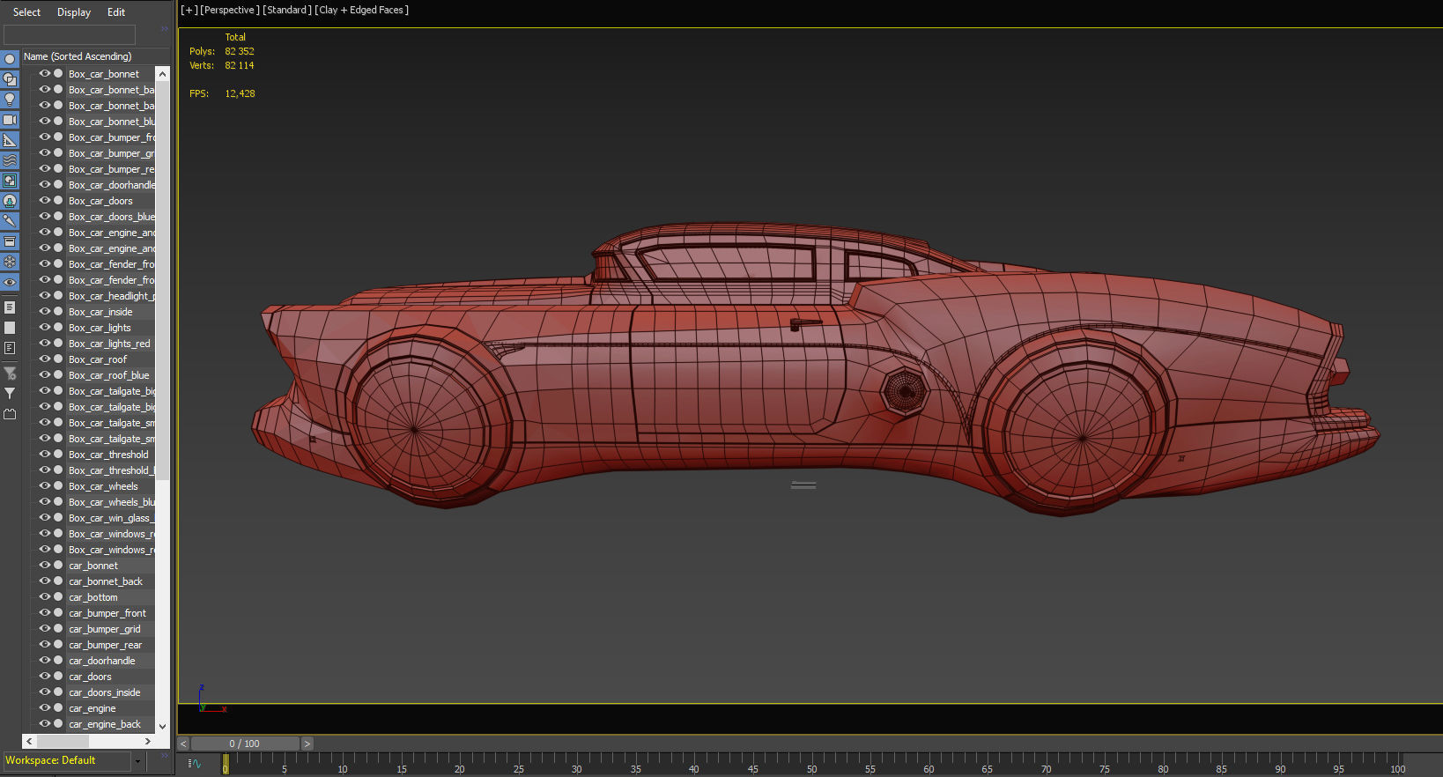Click the object dot beside car_bottom

[x=58, y=597]
